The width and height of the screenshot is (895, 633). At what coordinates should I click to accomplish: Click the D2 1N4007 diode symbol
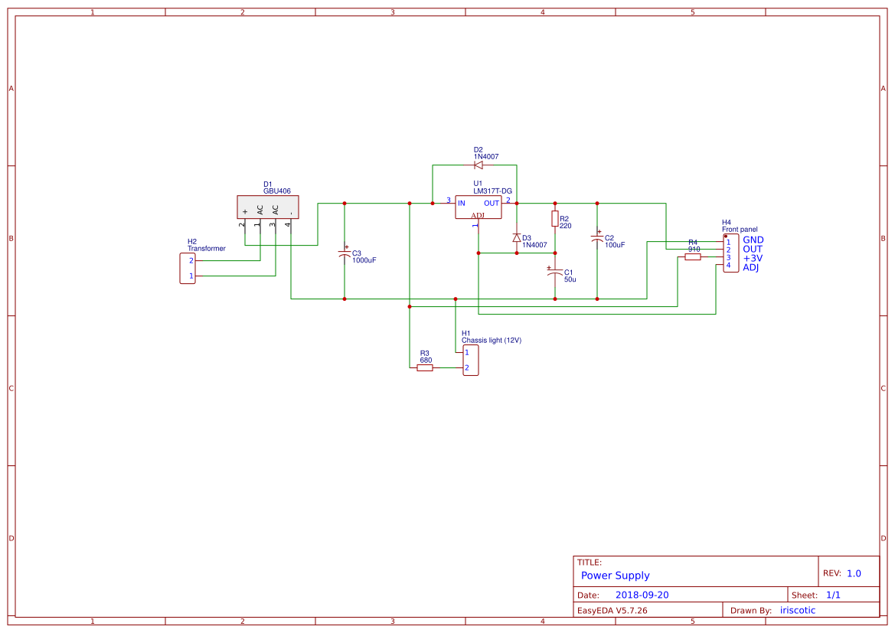coord(479,164)
